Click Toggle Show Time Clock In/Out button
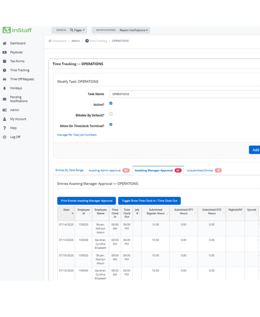The width and height of the screenshot is (260, 317). 149,201
